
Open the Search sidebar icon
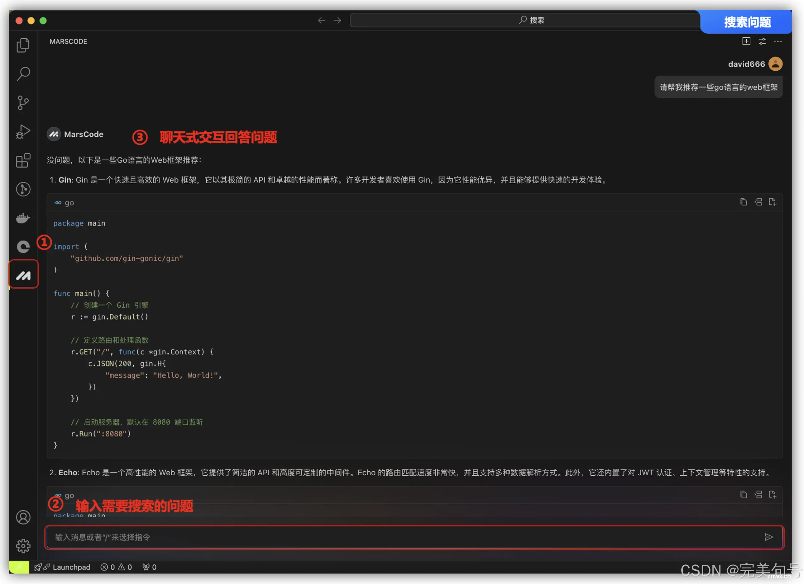coord(23,74)
